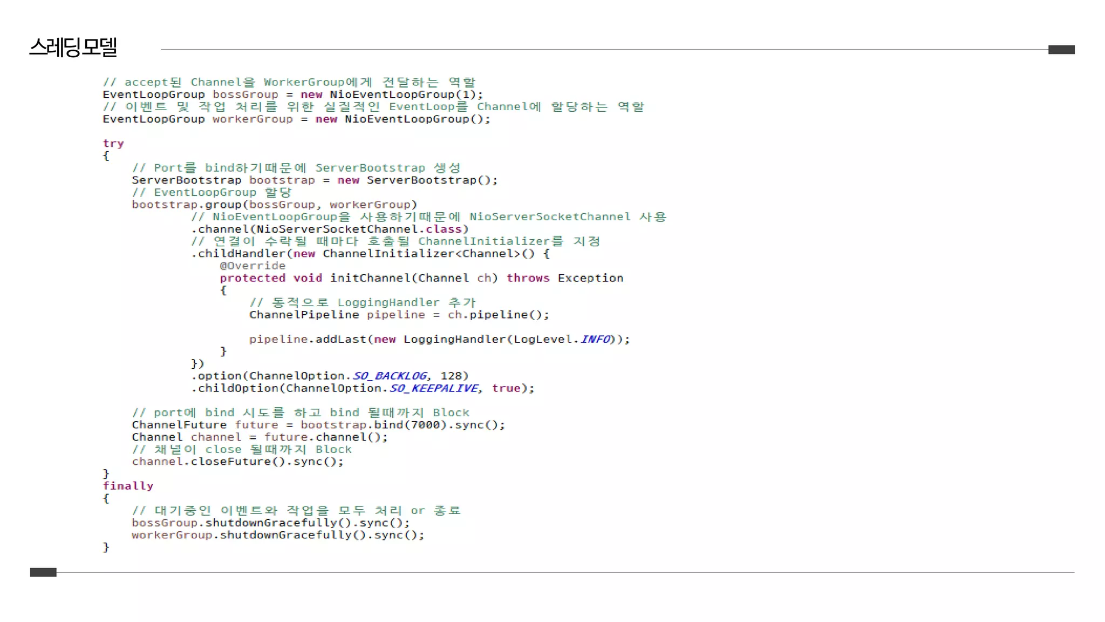This screenshot has height=622, width=1105.
Task: Click the 'try' keyword in code
Action: click(x=113, y=144)
